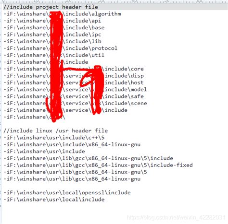
Task: Click the usr\local\openssl\include line
Action: (67, 193)
